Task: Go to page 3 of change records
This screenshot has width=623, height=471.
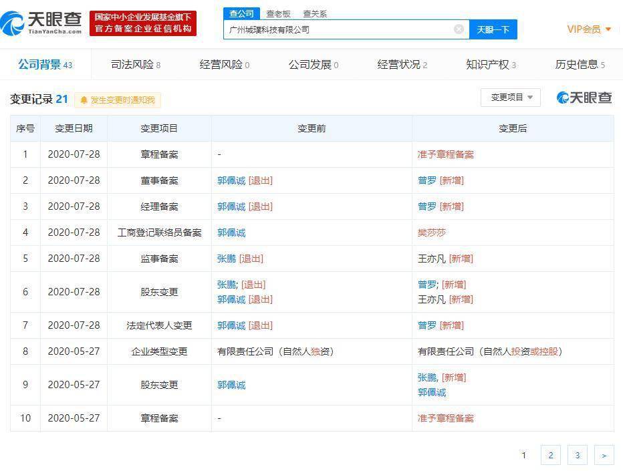Action: pos(578,455)
